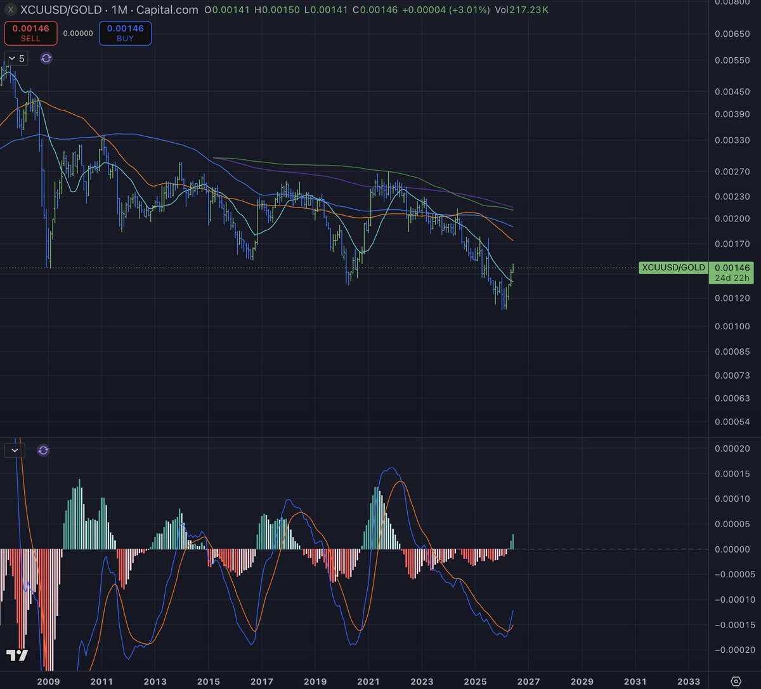Viewport: 761px width, 689px height.
Task: Click the 0.00146 current price tag
Action: pos(732,268)
